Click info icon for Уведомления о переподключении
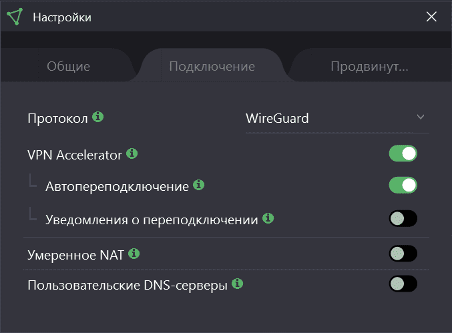This screenshot has width=452, height=333. click(x=268, y=218)
